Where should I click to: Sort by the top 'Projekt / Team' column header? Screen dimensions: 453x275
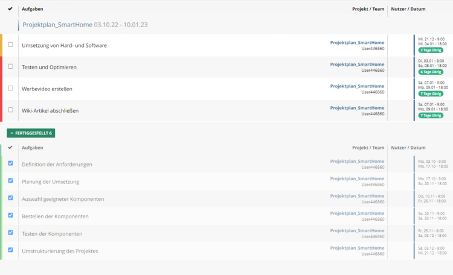[x=368, y=9]
